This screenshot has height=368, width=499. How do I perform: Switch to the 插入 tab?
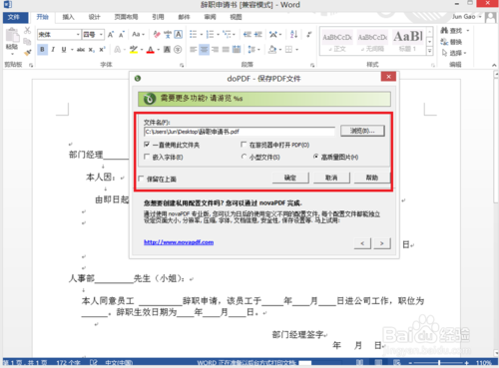click(x=68, y=17)
